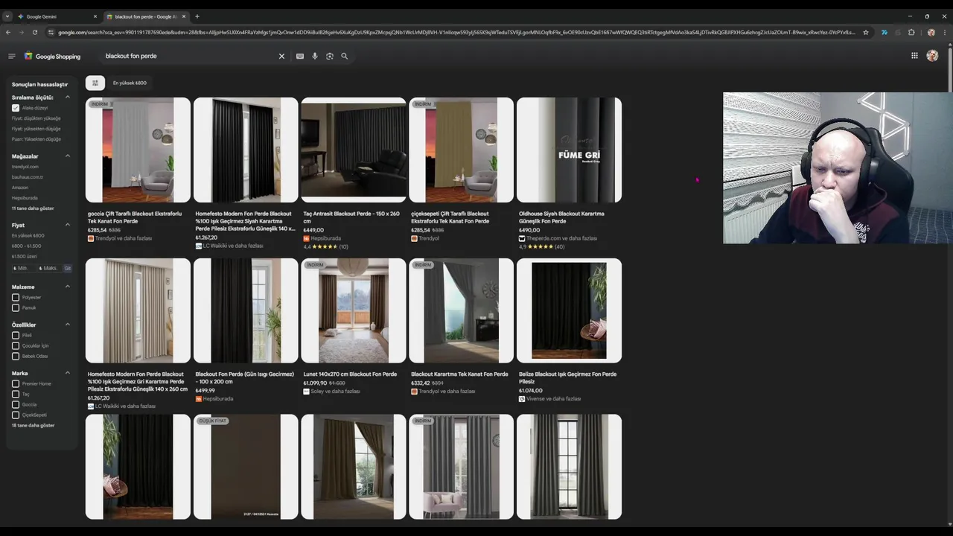This screenshot has width=953, height=536.
Task: Open the FÜME GRİ Oldhouse curtain thumbnail
Action: [569, 150]
